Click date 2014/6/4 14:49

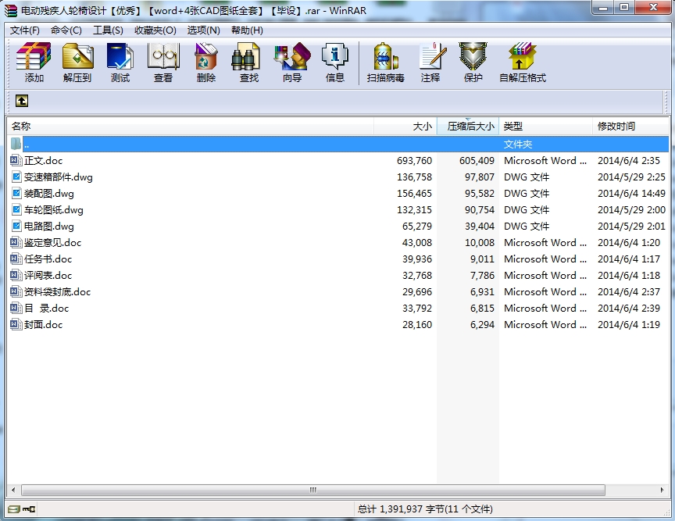tap(631, 194)
